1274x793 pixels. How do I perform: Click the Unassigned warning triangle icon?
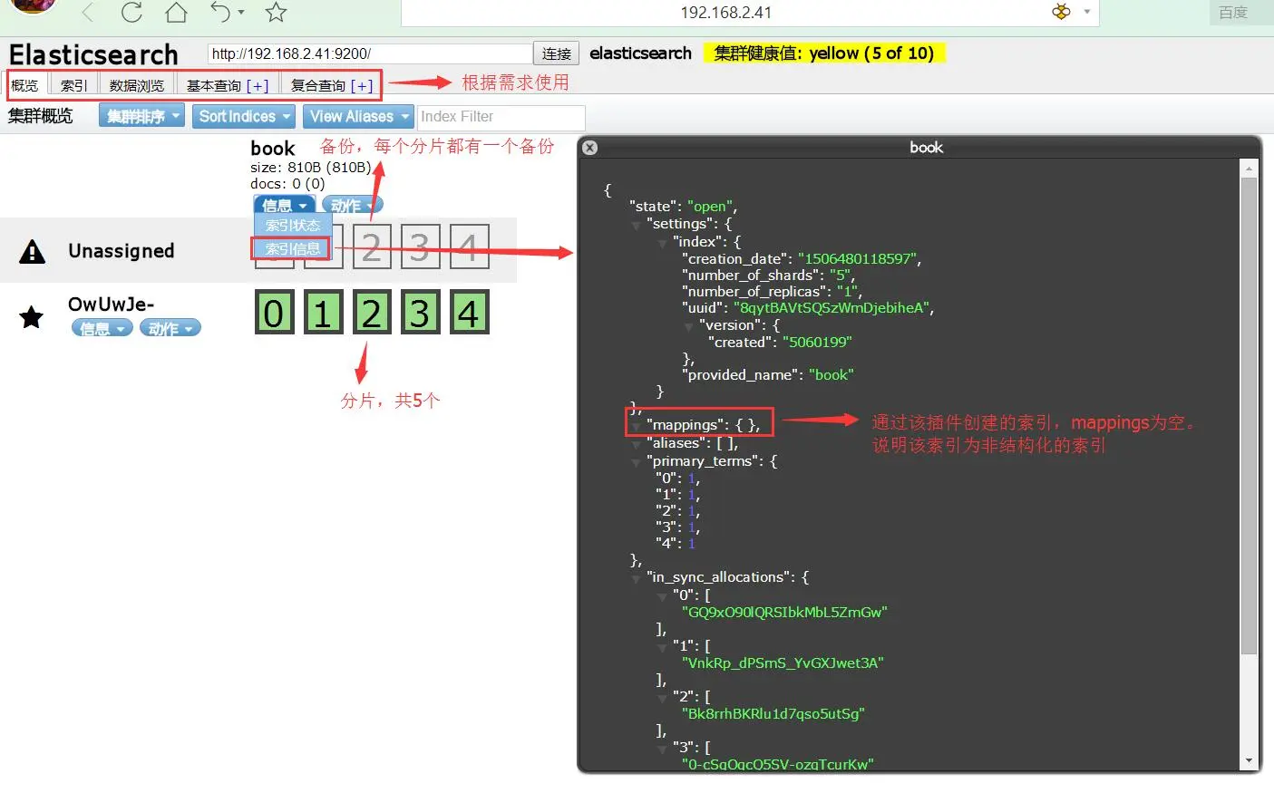(x=33, y=251)
